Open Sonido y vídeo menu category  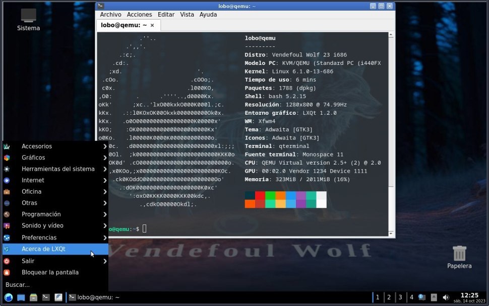[55, 225]
